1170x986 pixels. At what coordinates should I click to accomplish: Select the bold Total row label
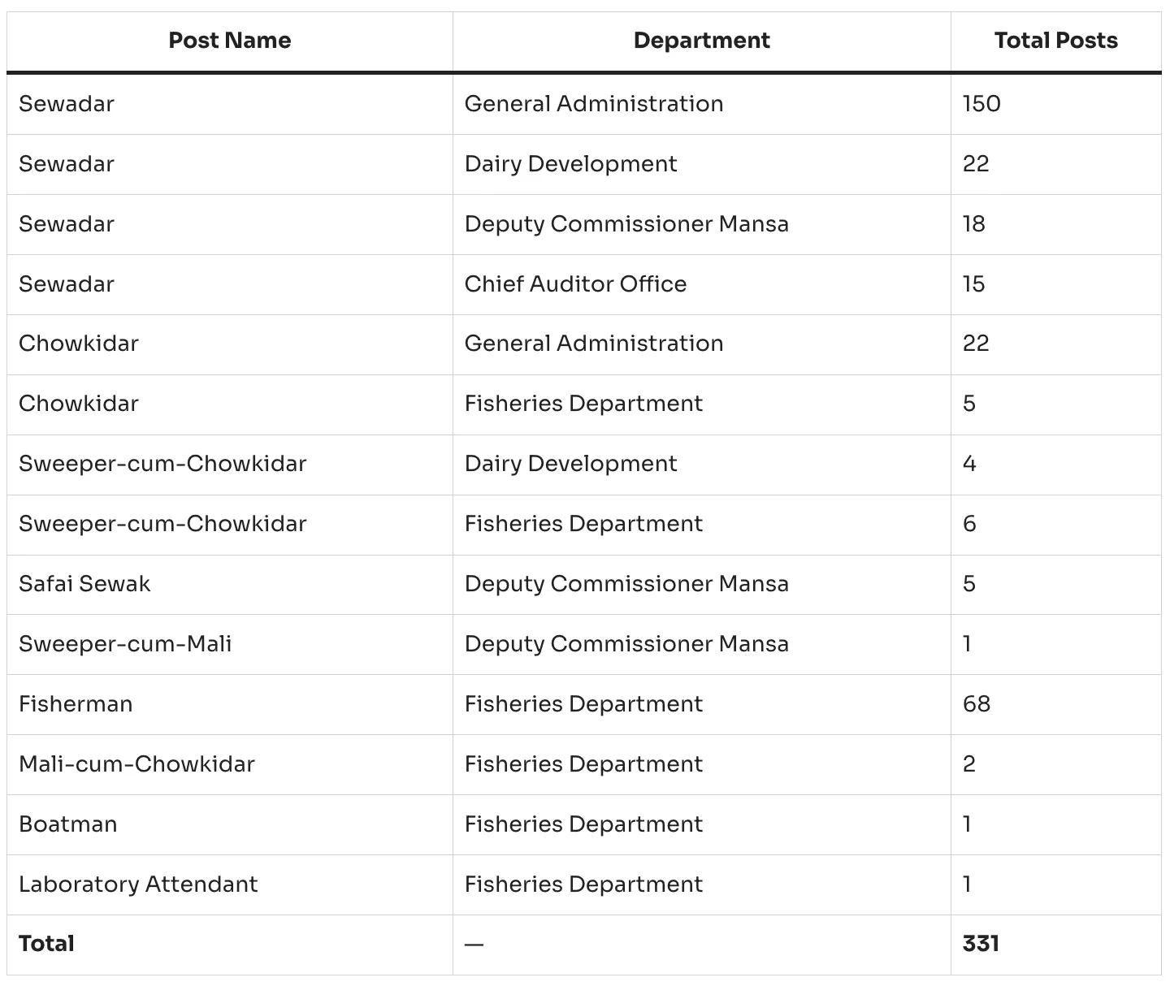(46, 944)
